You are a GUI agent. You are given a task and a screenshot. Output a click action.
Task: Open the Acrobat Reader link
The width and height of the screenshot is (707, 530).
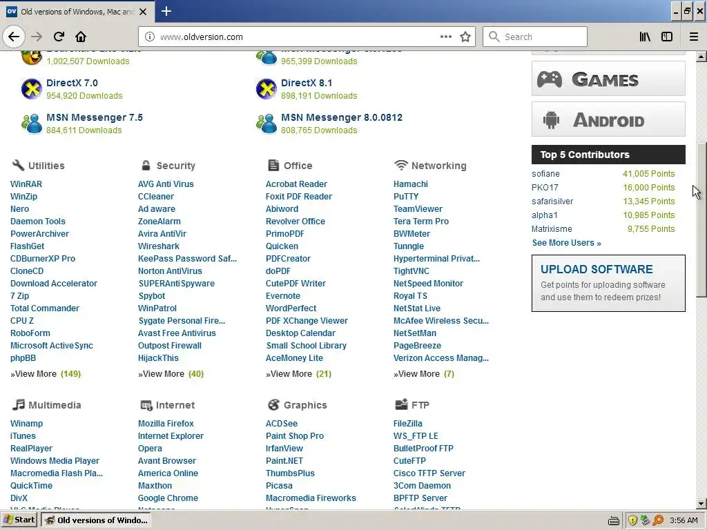click(x=296, y=184)
